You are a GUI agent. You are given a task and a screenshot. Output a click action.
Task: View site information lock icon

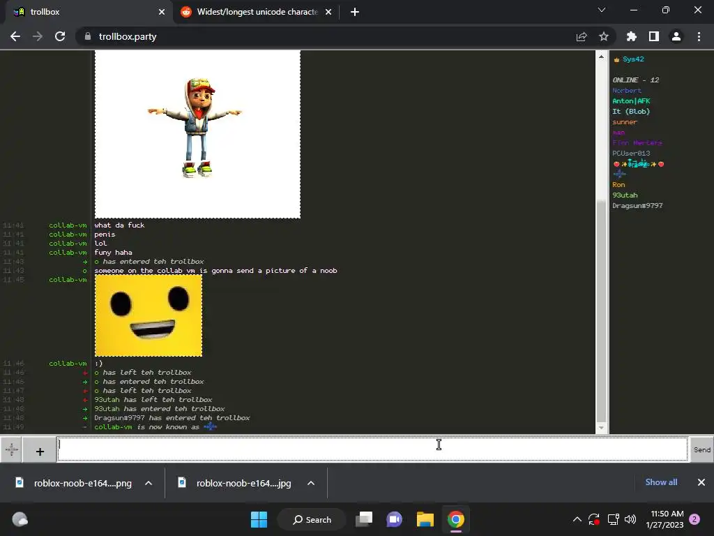[x=88, y=36]
